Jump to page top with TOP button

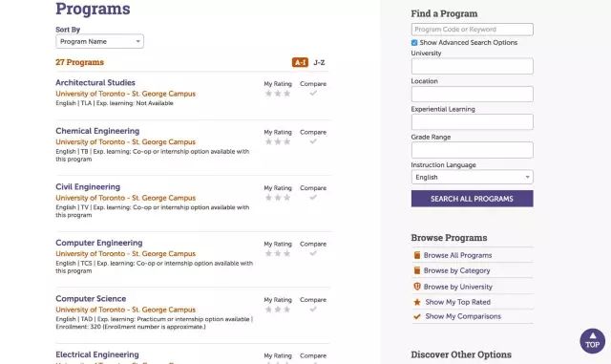point(592,341)
